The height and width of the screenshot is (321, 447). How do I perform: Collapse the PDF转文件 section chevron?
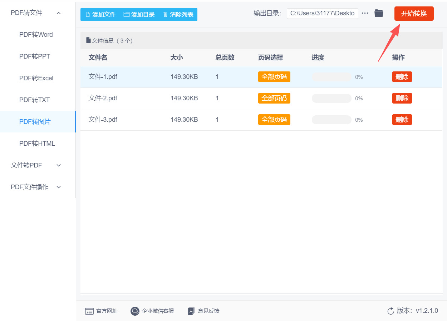(59, 13)
